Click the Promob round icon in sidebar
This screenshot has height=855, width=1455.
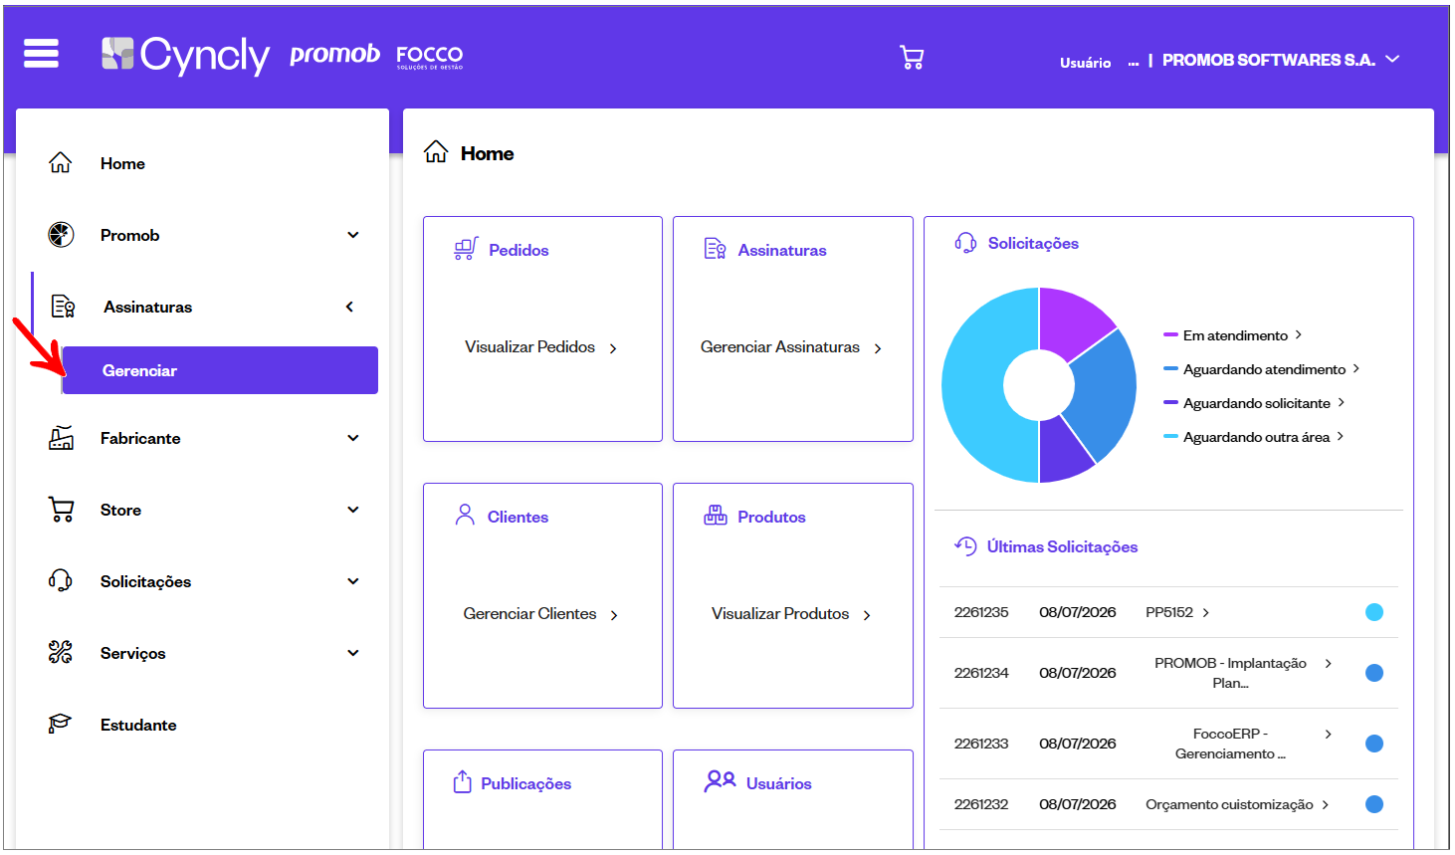coord(61,235)
